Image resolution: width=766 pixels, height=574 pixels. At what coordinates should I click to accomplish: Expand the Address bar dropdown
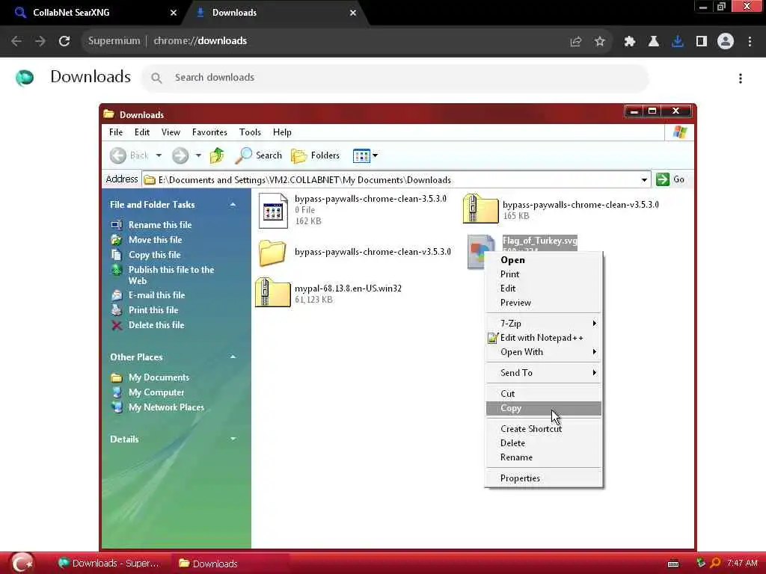644,179
